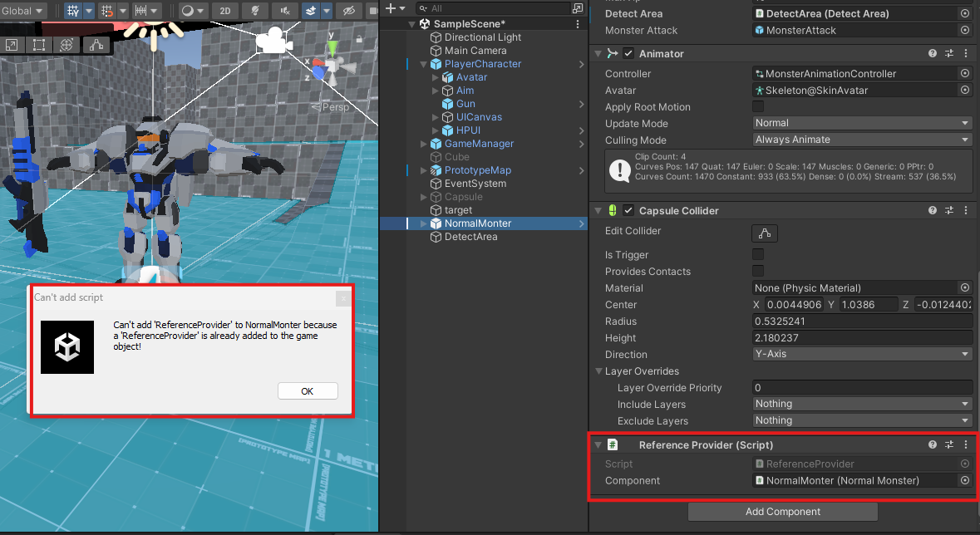This screenshot has width=980, height=535.
Task: Select the target object in Hierarchy
Action: 458,211
